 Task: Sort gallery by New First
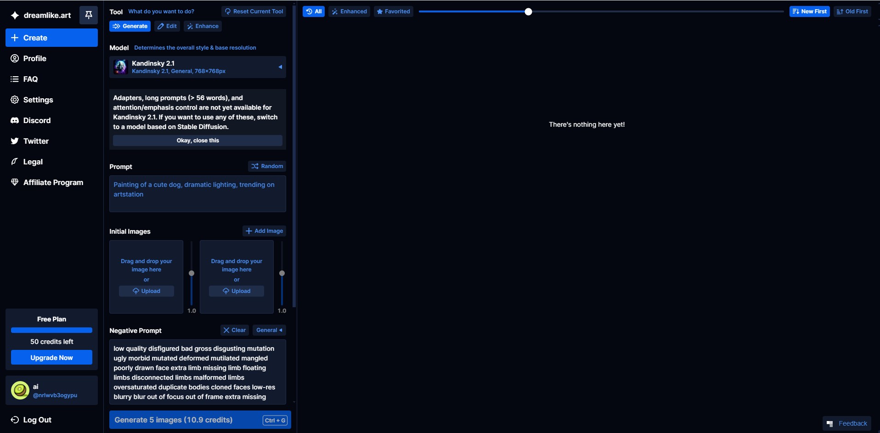tap(809, 11)
